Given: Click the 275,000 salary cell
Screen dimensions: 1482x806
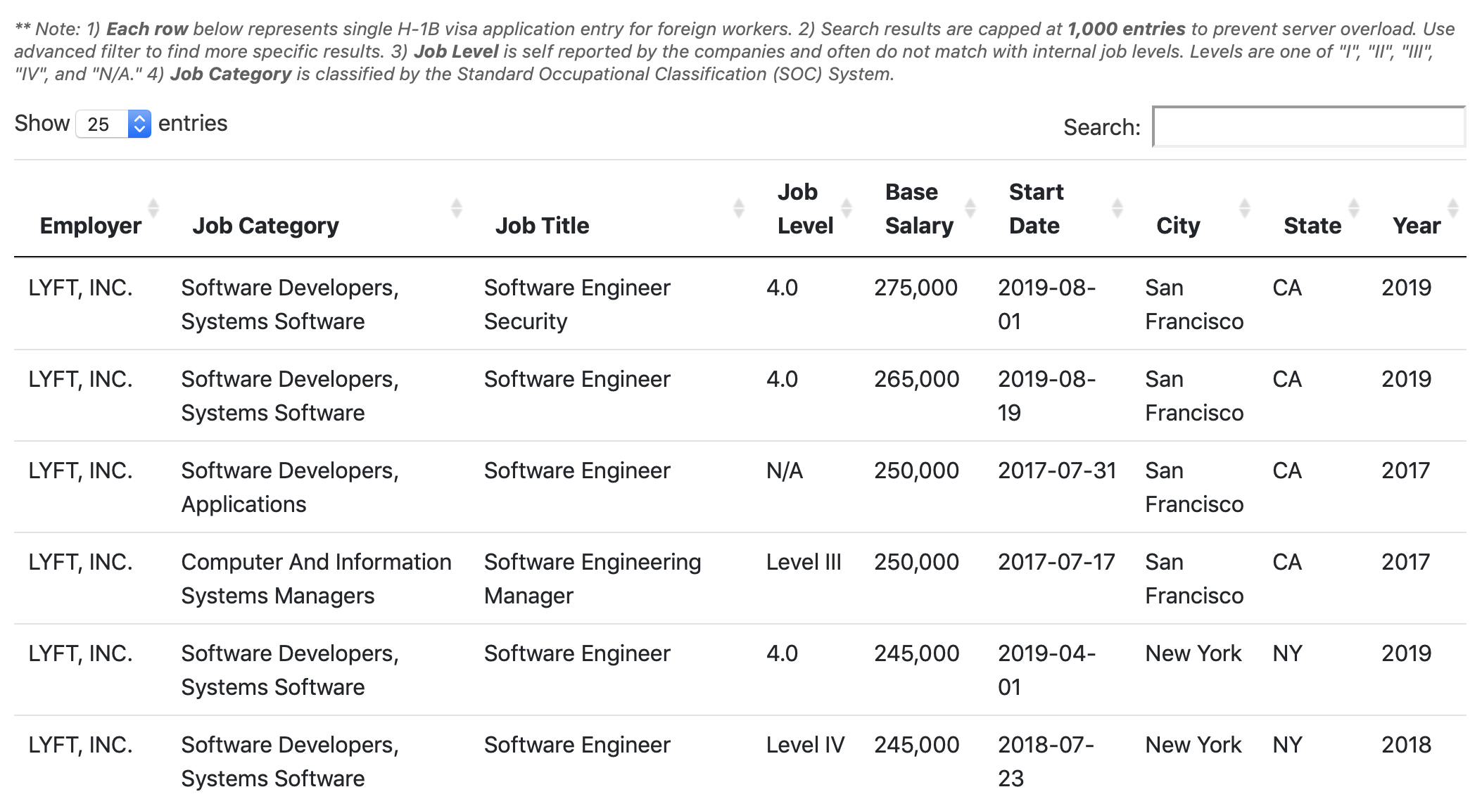Looking at the screenshot, I should tap(916, 288).
